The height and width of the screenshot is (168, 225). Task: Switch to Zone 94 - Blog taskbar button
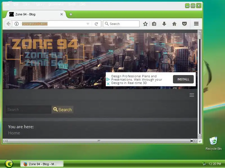[42, 164]
